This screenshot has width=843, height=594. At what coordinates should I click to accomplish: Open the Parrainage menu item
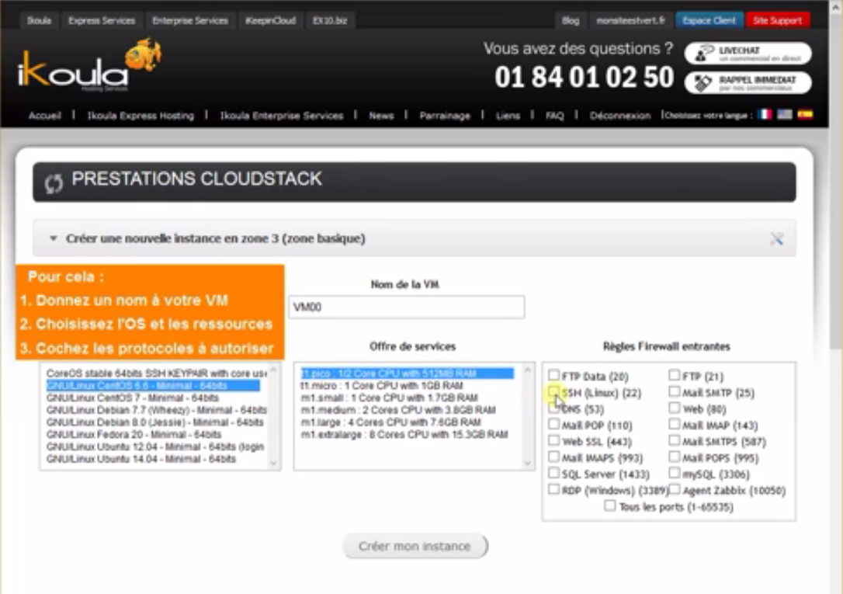pyautogui.click(x=445, y=116)
